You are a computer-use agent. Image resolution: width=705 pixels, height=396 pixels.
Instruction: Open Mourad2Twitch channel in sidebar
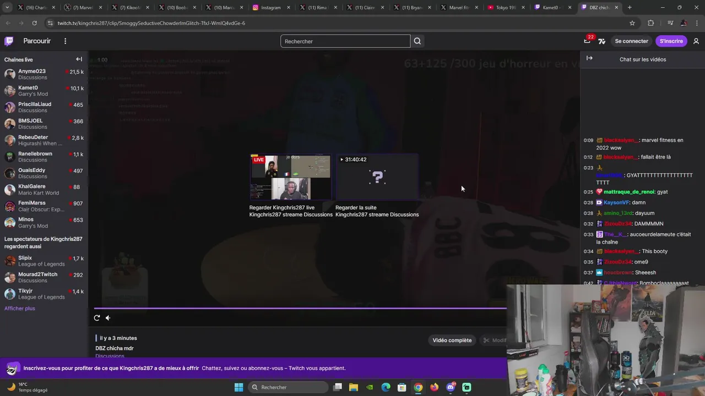coord(44,277)
